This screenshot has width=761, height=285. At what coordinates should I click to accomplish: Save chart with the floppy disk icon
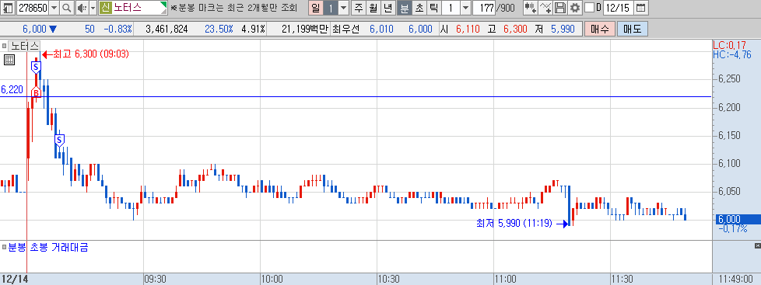[x=560, y=7]
